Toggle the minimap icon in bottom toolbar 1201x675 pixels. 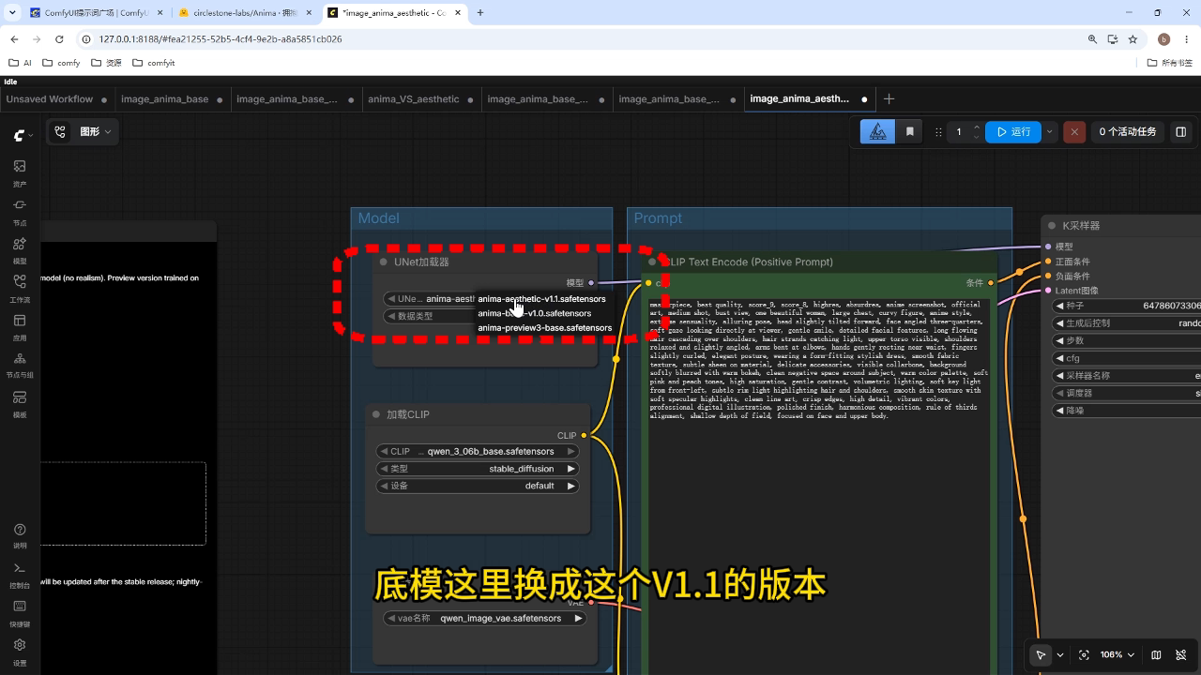pos(1156,655)
